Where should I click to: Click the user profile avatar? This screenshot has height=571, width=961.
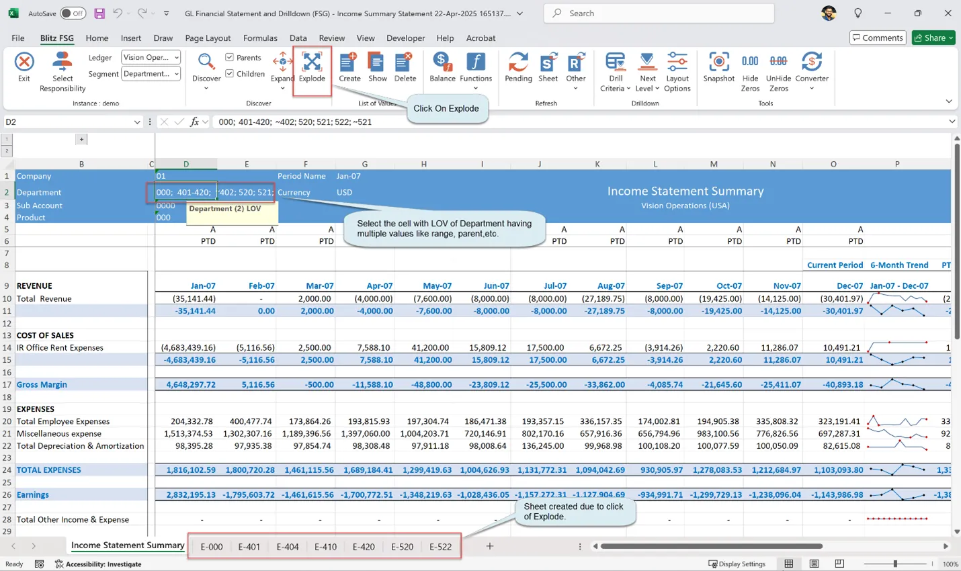pos(829,13)
